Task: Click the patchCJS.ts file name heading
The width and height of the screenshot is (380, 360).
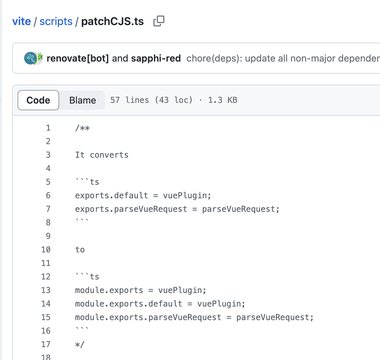Action: point(113,21)
